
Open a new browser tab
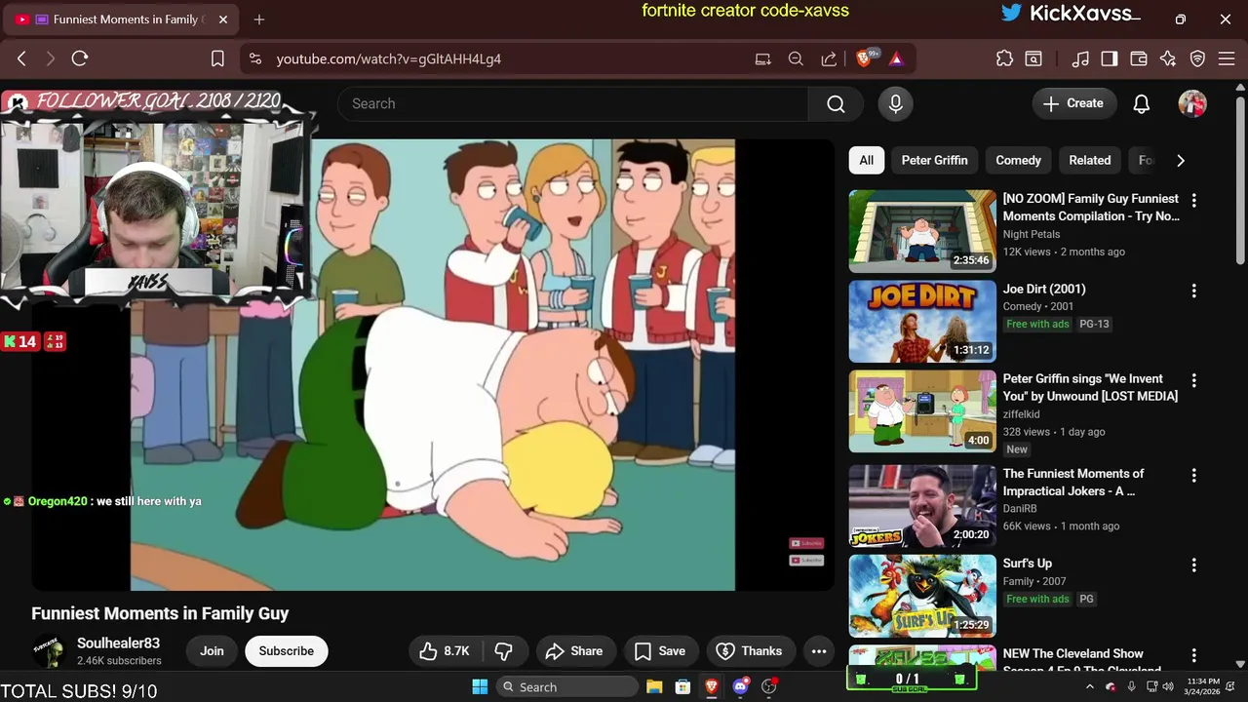click(x=258, y=19)
